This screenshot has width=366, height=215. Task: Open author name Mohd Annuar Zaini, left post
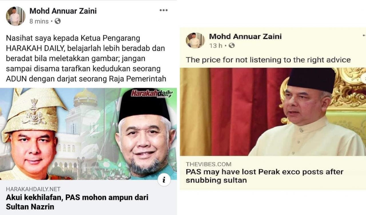pos(63,11)
